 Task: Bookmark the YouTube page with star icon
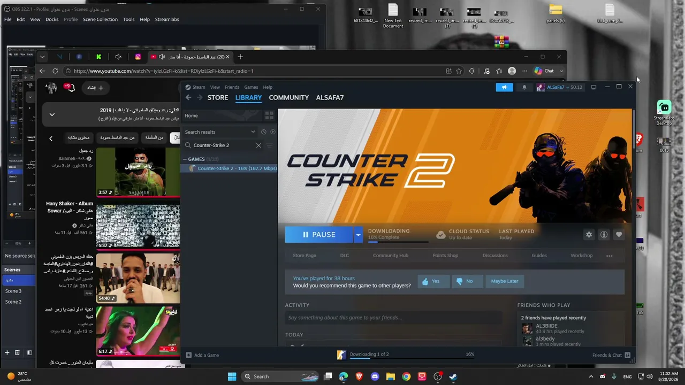459,71
